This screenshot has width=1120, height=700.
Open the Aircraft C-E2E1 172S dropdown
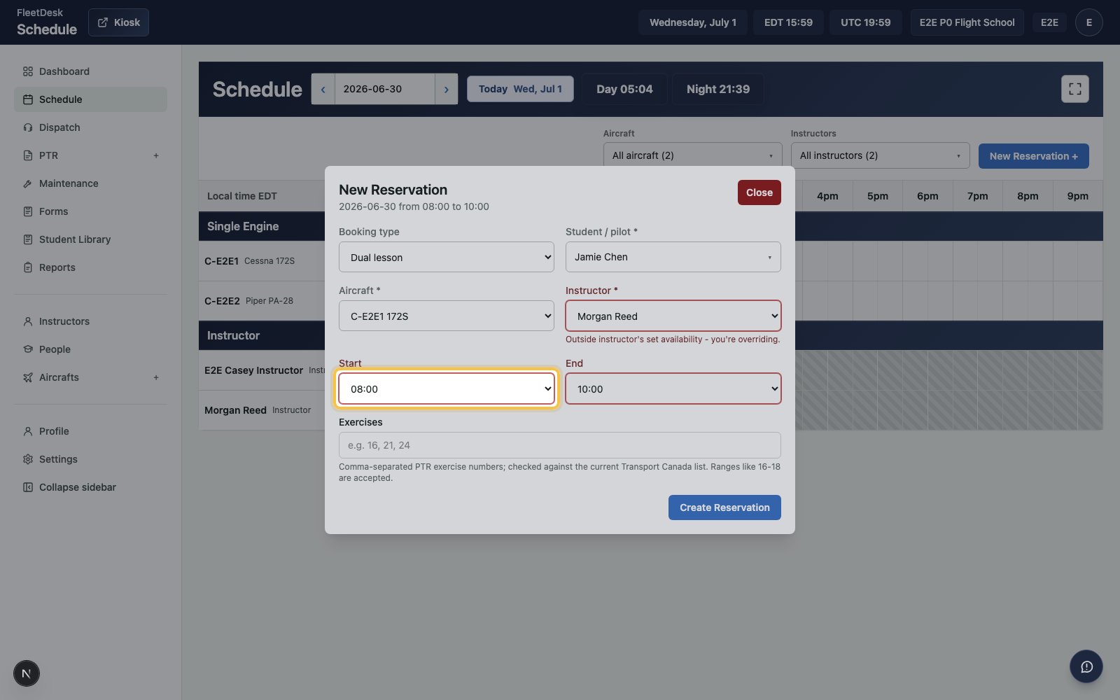point(447,316)
